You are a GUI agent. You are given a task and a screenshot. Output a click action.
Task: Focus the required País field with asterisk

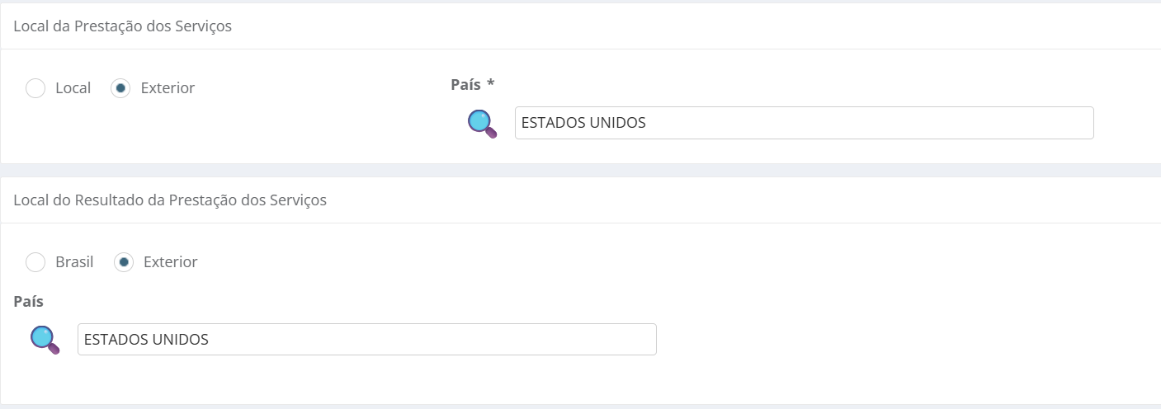[x=804, y=123]
